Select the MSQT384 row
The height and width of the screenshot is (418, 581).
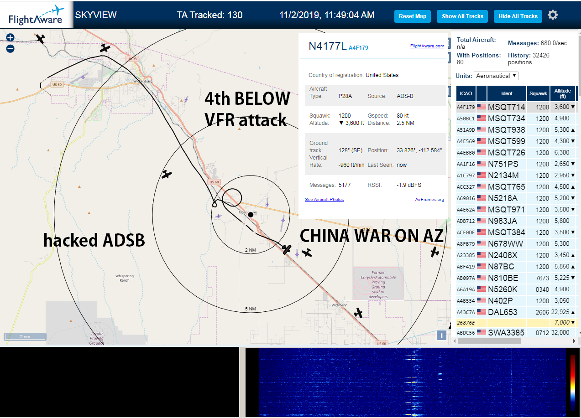click(516, 232)
